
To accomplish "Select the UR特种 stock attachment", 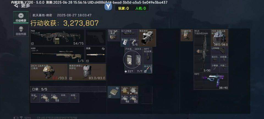I will coord(219,51).
